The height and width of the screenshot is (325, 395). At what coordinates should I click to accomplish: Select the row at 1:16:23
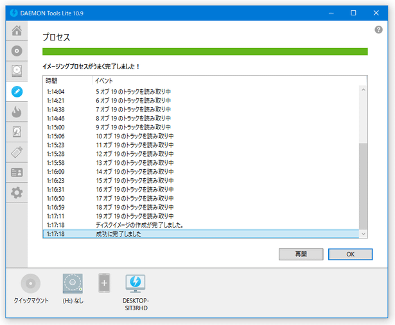tap(201, 181)
